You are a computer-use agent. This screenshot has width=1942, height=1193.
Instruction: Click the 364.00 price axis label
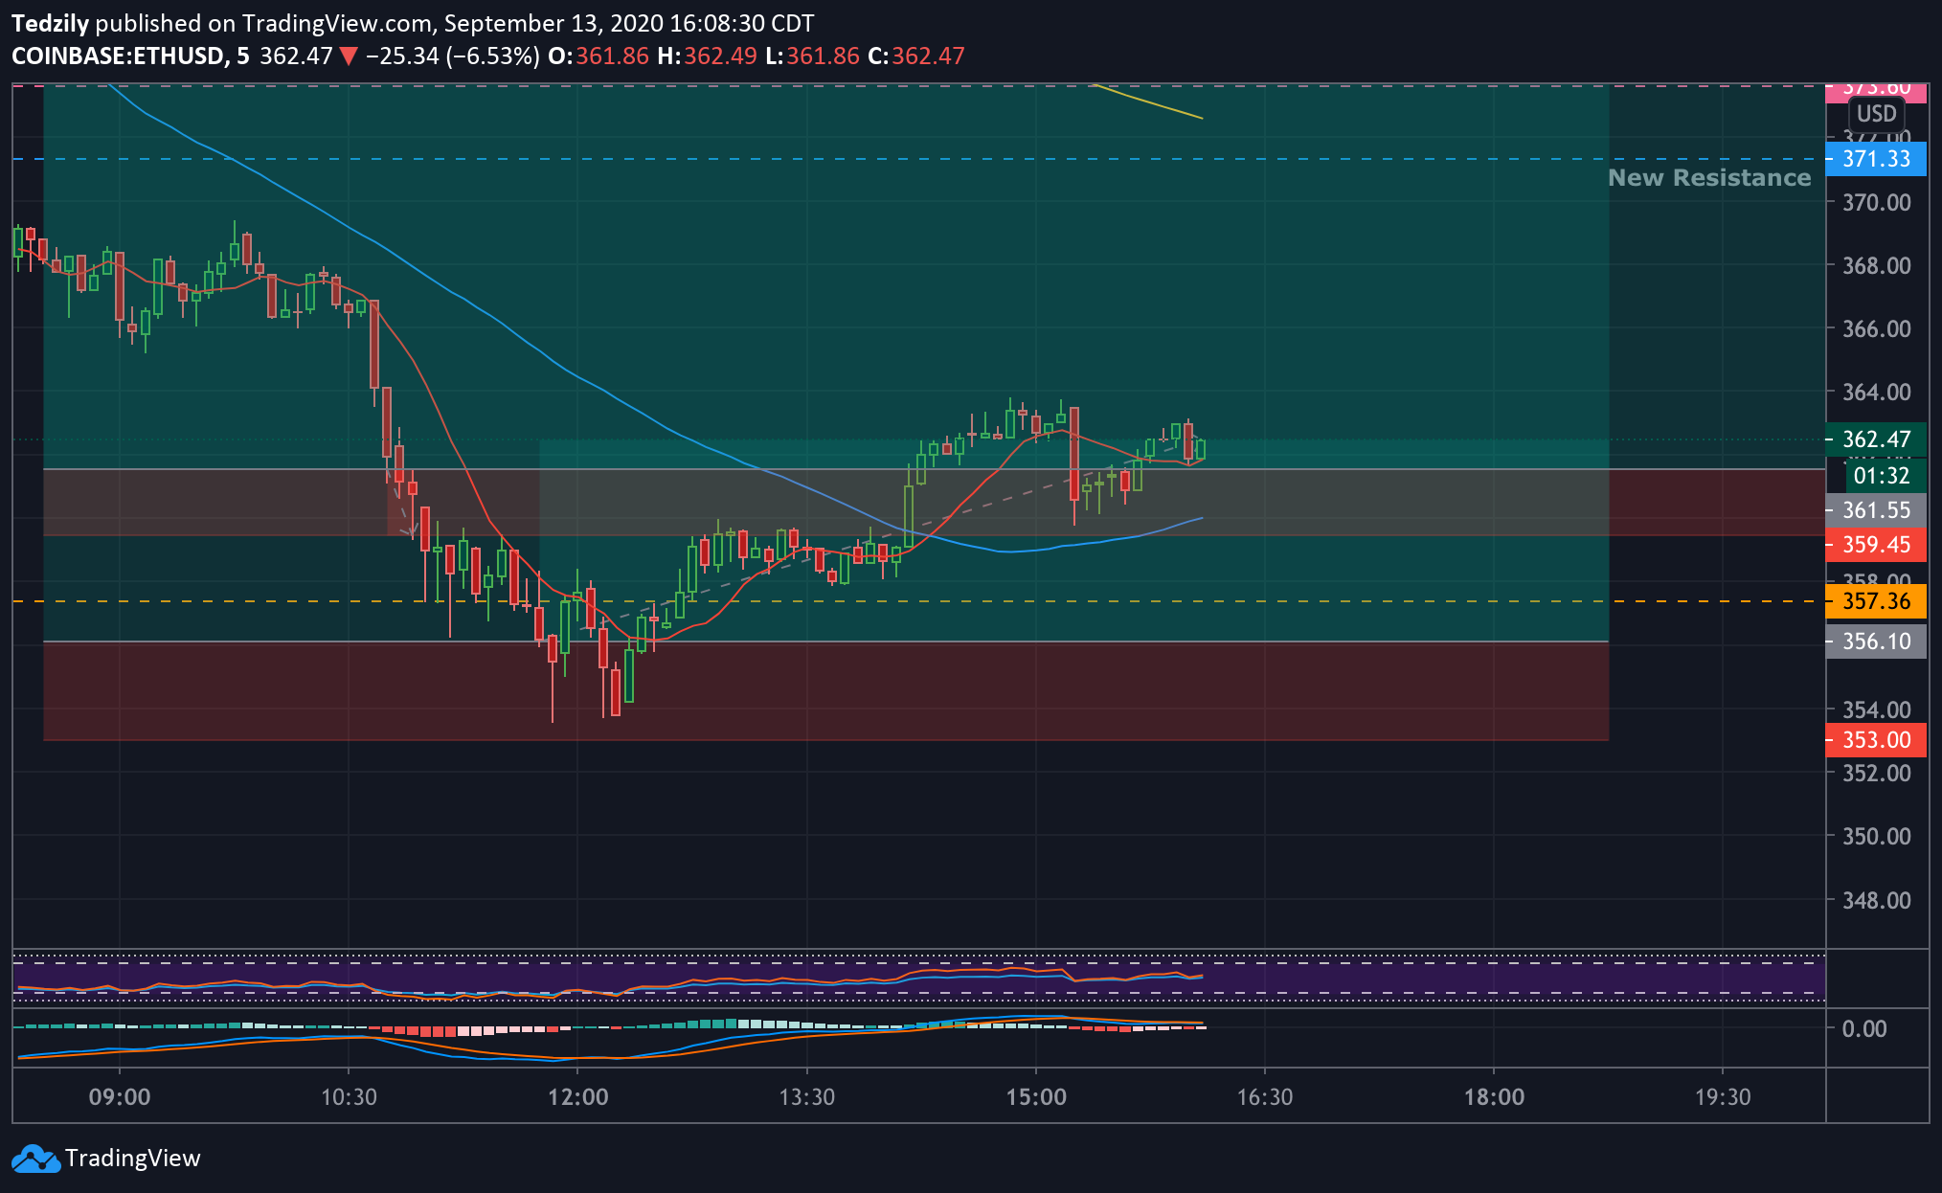pyautogui.click(x=1876, y=392)
